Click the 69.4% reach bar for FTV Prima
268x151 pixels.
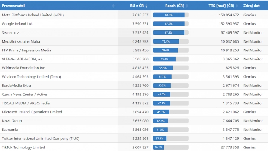(171, 50)
